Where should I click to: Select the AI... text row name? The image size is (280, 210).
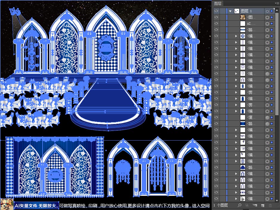251,24
